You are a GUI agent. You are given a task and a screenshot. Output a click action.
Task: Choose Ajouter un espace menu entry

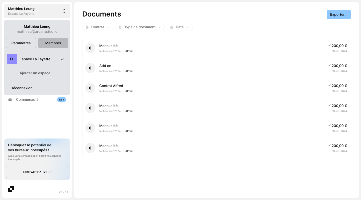(x=35, y=73)
